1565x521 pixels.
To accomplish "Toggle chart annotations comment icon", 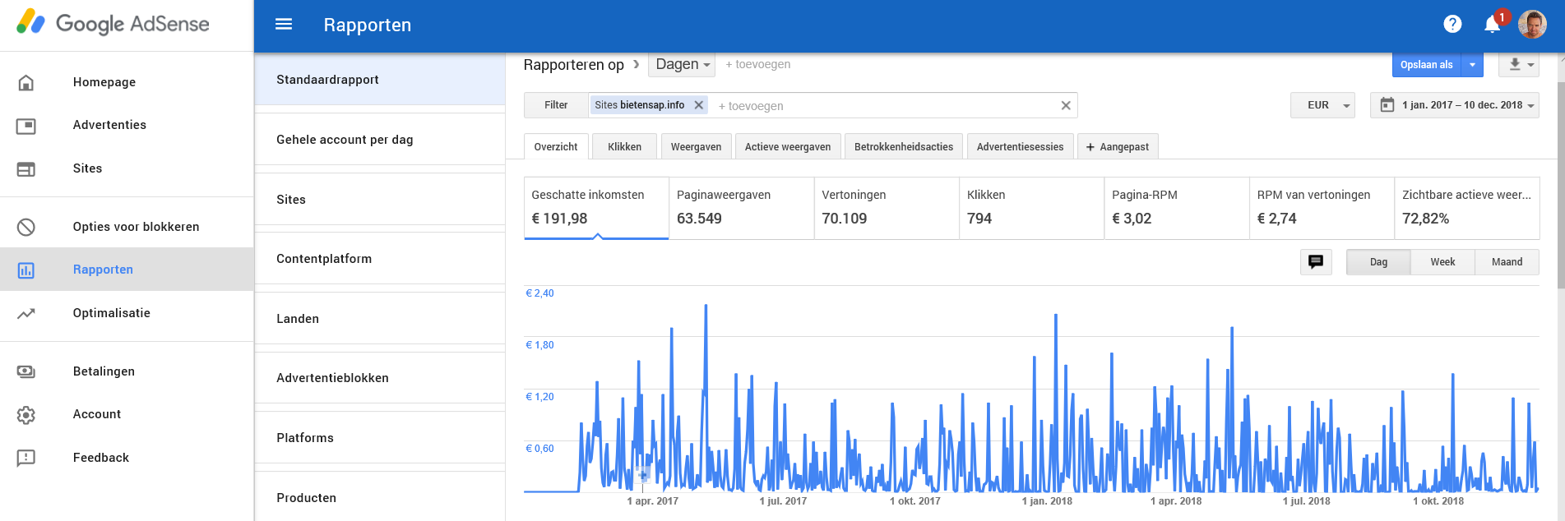I will click(1316, 262).
